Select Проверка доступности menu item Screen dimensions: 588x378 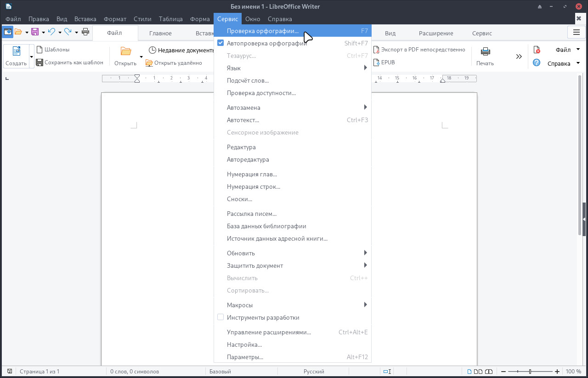point(293,93)
